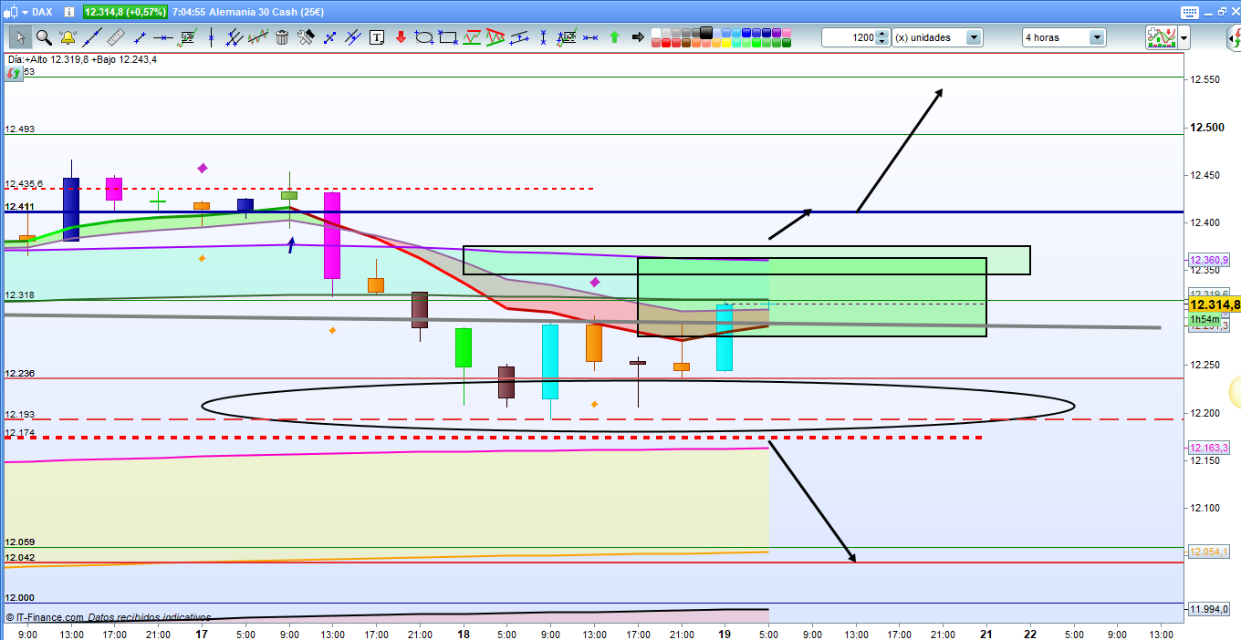Click the trash can delete icon
The image size is (1241, 640).
(282, 37)
